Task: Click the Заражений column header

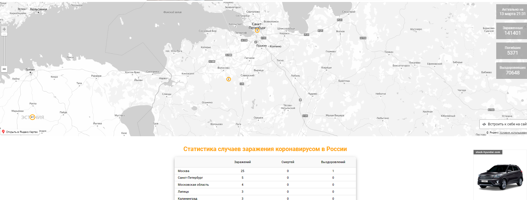Action: (x=242, y=162)
